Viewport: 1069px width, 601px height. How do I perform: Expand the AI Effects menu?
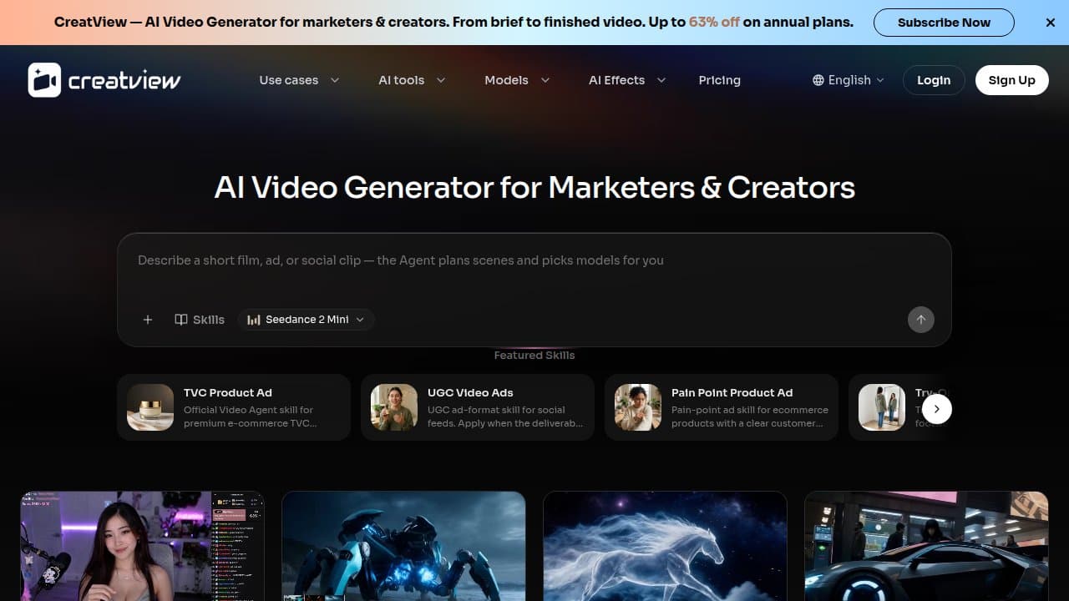(x=627, y=80)
